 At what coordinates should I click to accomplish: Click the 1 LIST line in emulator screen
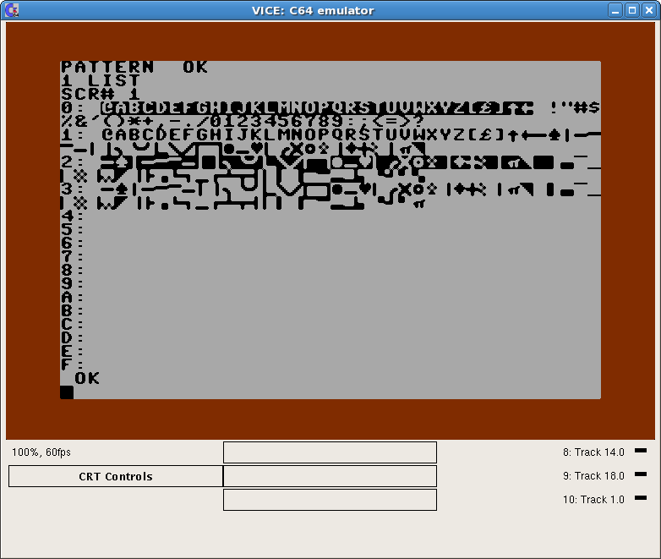pyautogui.click(x=100, y=80)
